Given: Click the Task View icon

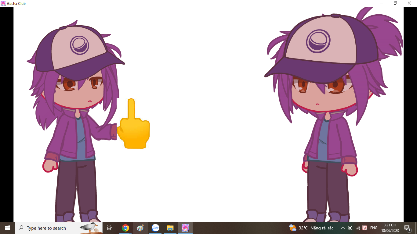Looking at the screenshot, I should 110,228.
